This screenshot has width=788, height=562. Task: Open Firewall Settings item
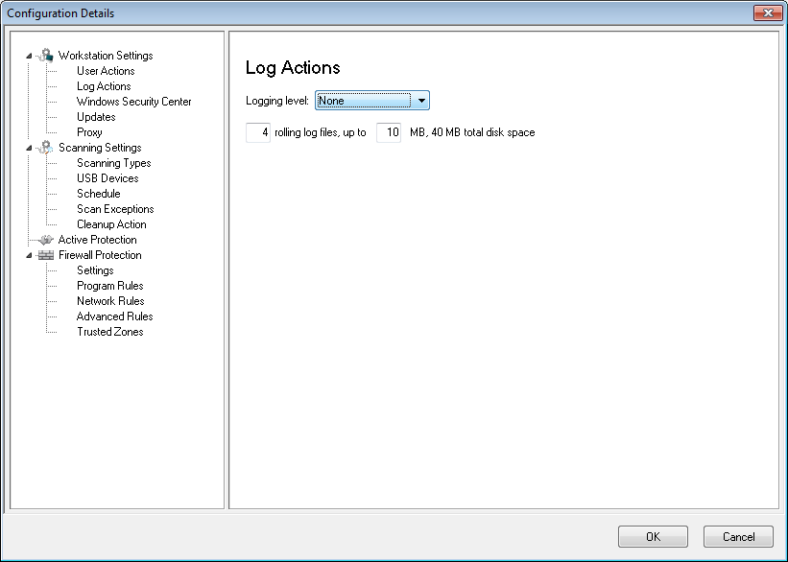pos(95,270)
